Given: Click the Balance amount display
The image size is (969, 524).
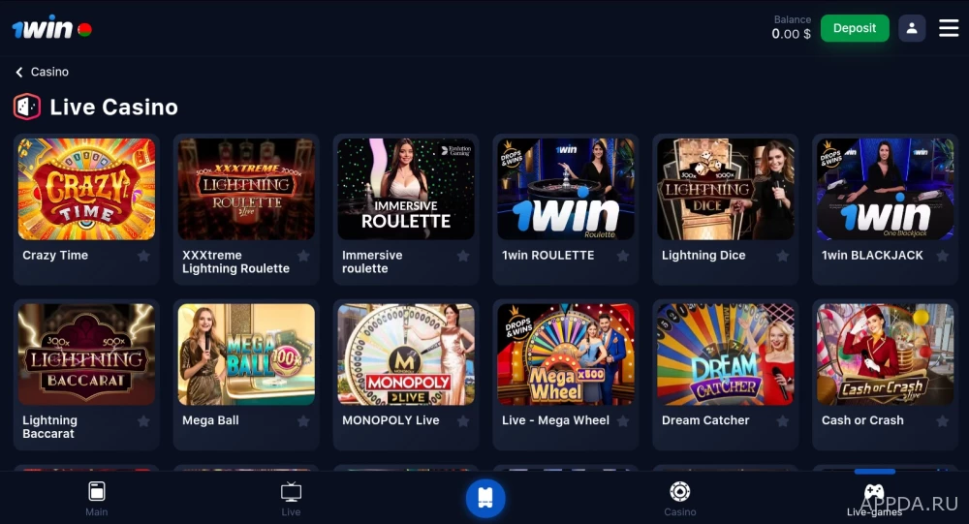Looking at the screenshot, I should (x=791, y=34).
